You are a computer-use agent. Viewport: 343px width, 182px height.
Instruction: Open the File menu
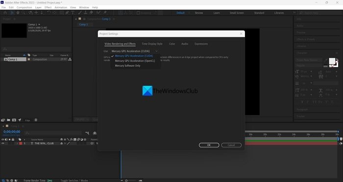coord(3,7)
